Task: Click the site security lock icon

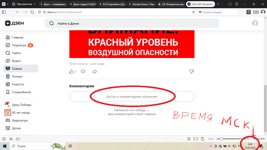Action: pos(45,12)
